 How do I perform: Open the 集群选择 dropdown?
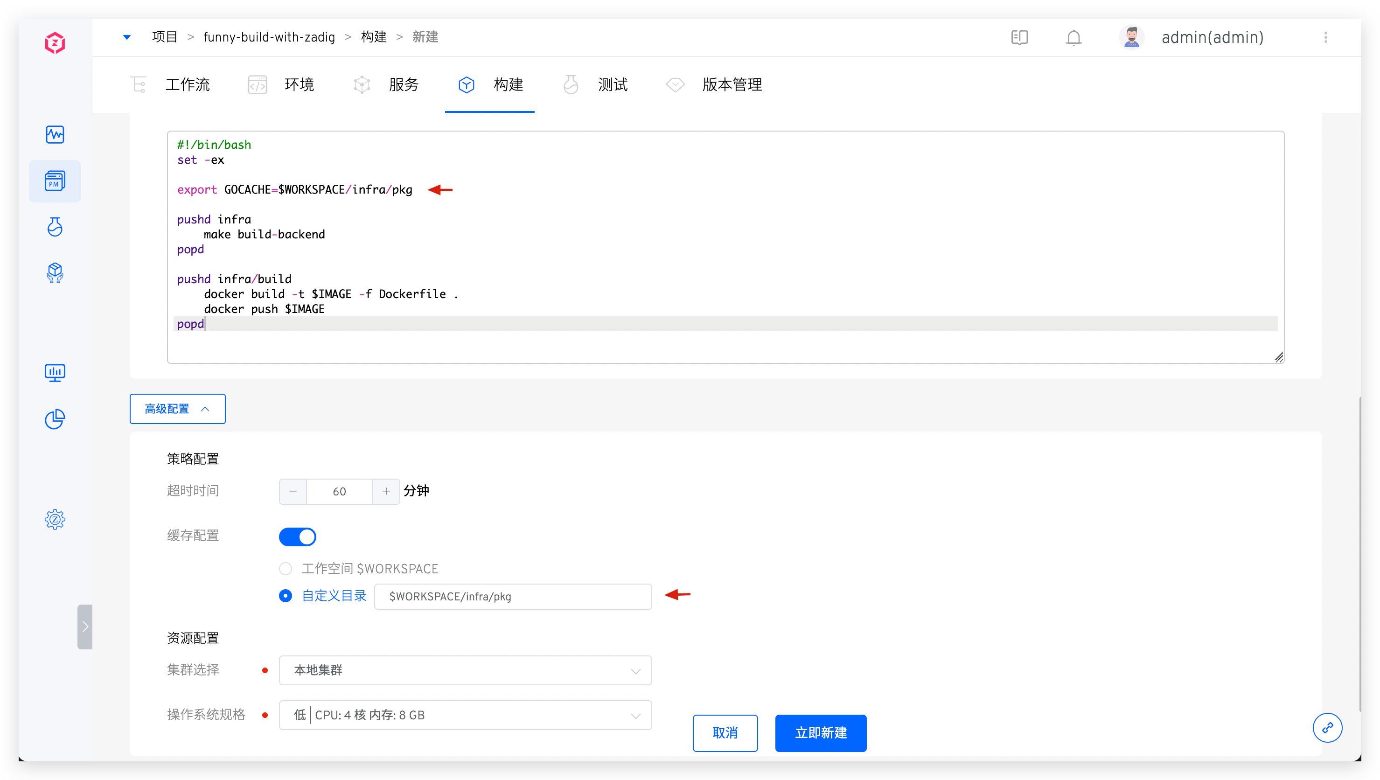point(465,670)
